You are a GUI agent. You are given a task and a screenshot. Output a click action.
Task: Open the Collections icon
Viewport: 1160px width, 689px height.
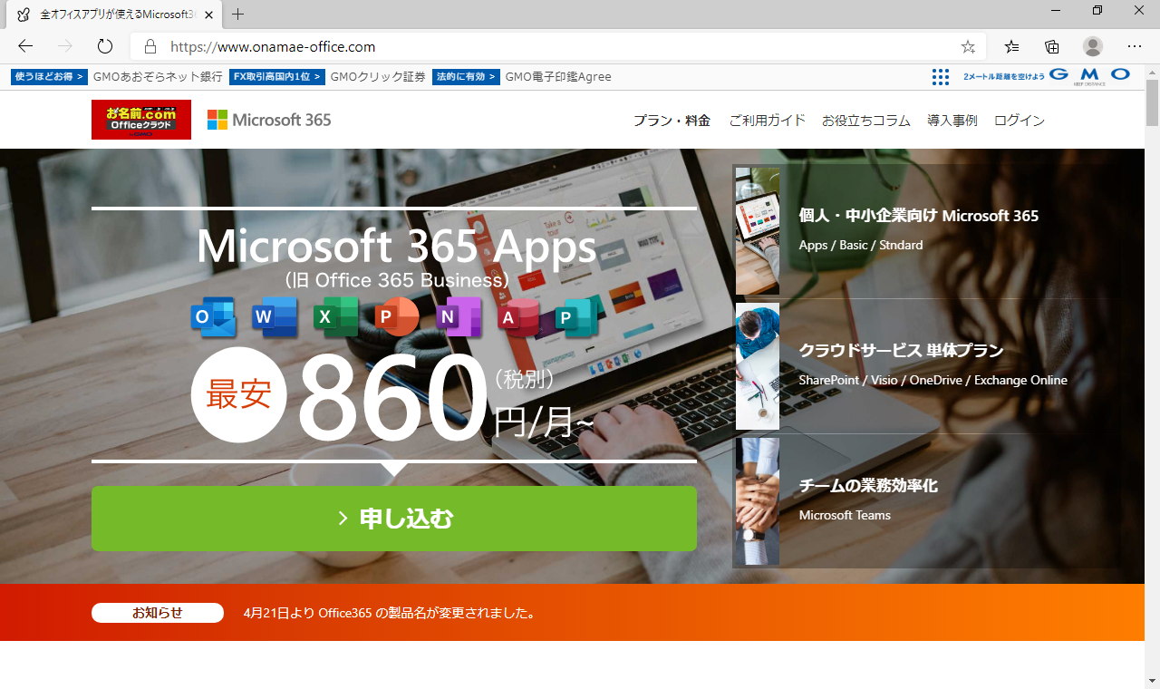coord(1052,47)
